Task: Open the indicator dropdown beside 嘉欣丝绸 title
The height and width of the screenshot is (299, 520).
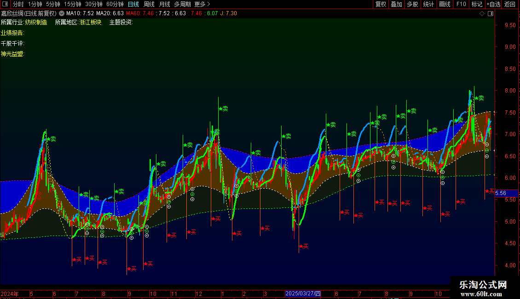Action: click(62, 13)
